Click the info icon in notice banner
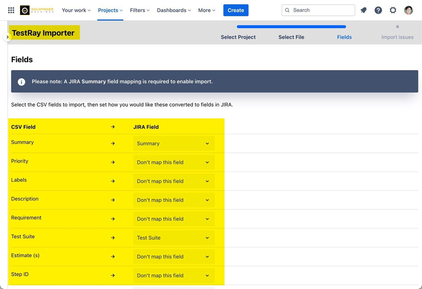Viewport: 422px width, 289px height. click(x=21, y=82)
